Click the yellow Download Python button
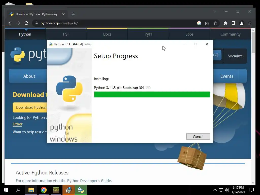Image resolution: width=260 pixels, height=195 pixels. (x=30, y=107)
